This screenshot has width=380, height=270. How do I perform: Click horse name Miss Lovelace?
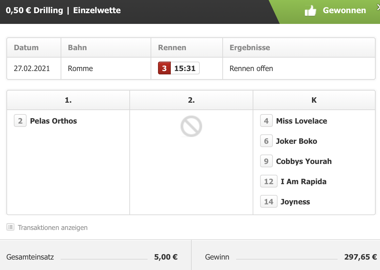pos(302,121)
